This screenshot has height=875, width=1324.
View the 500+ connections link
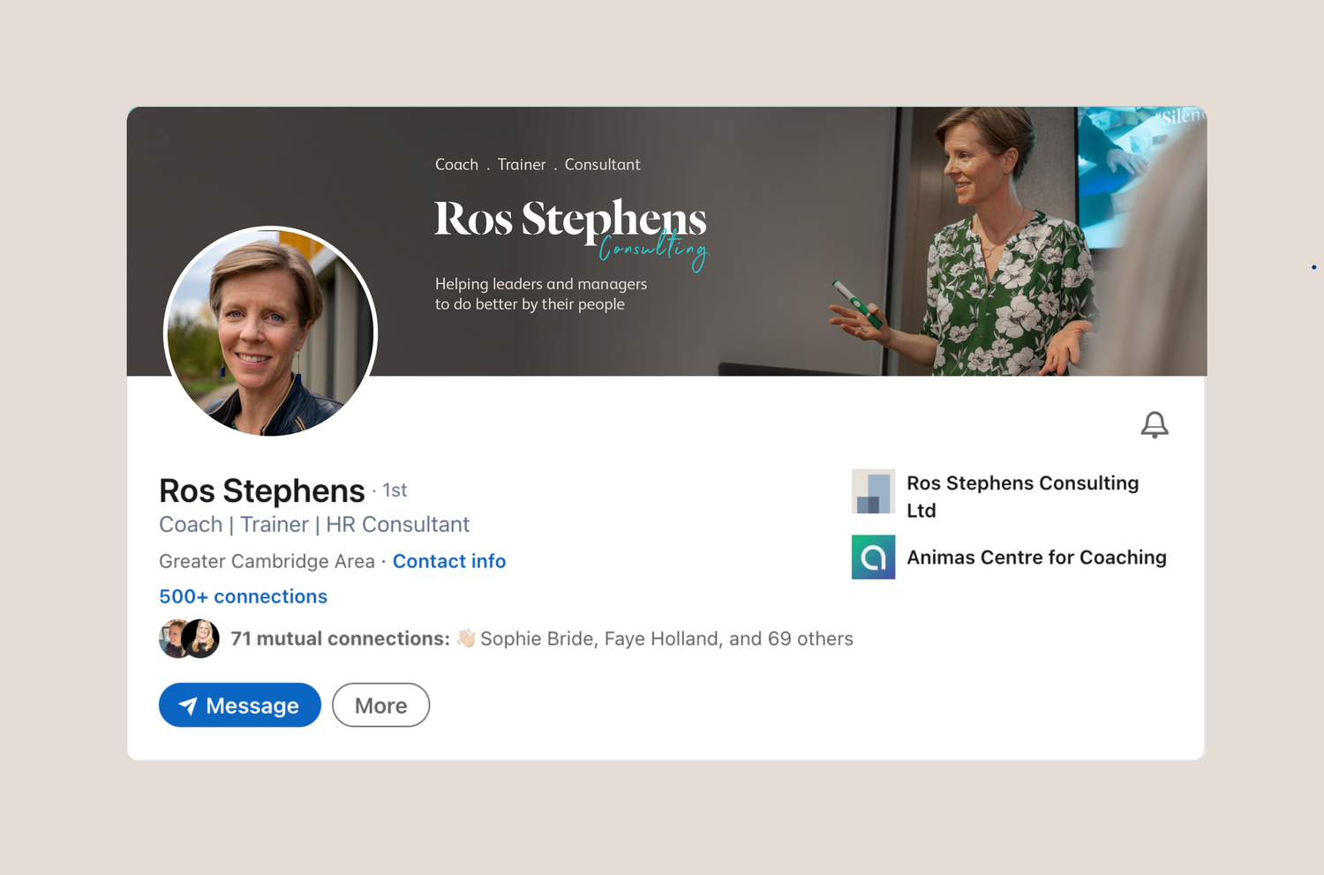tap(243, 596)
